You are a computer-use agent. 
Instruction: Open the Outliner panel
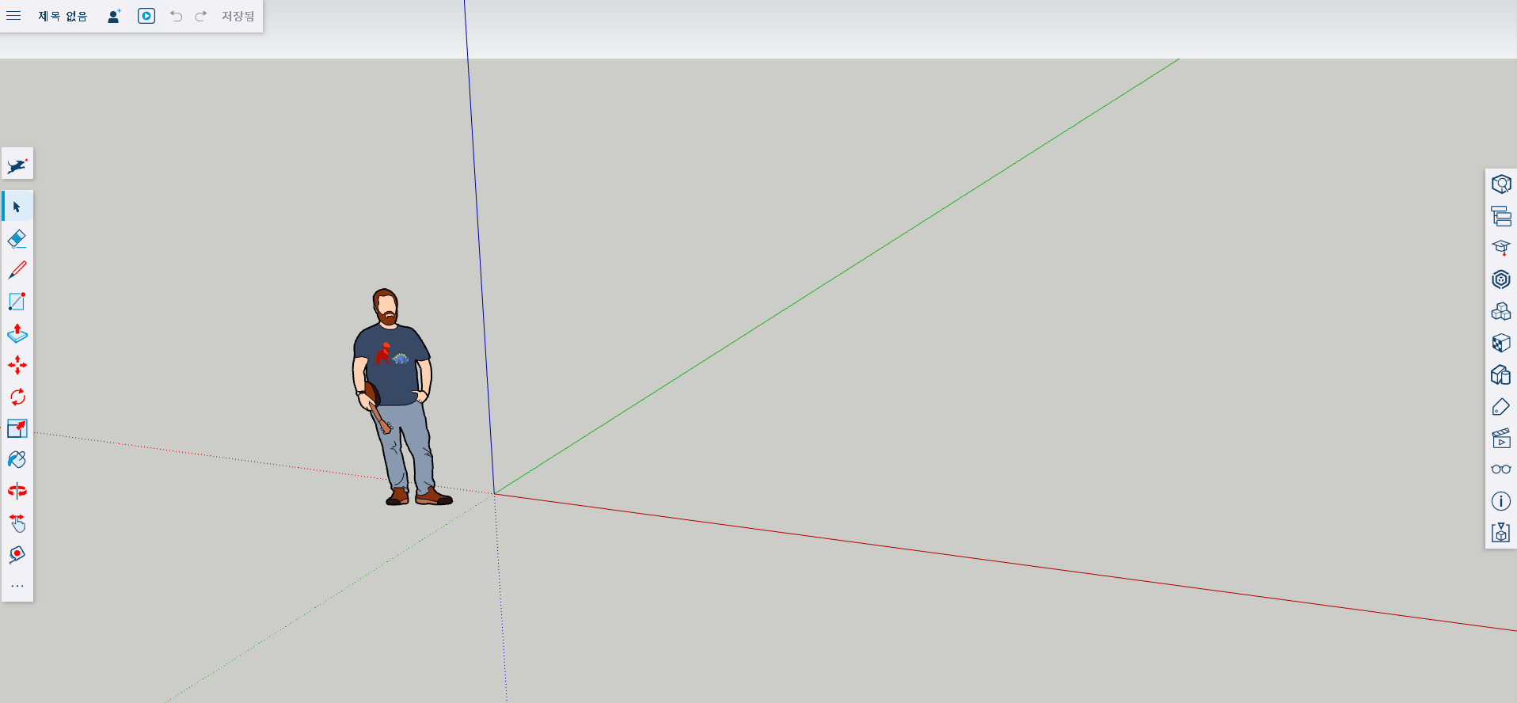click(1501, 216)
